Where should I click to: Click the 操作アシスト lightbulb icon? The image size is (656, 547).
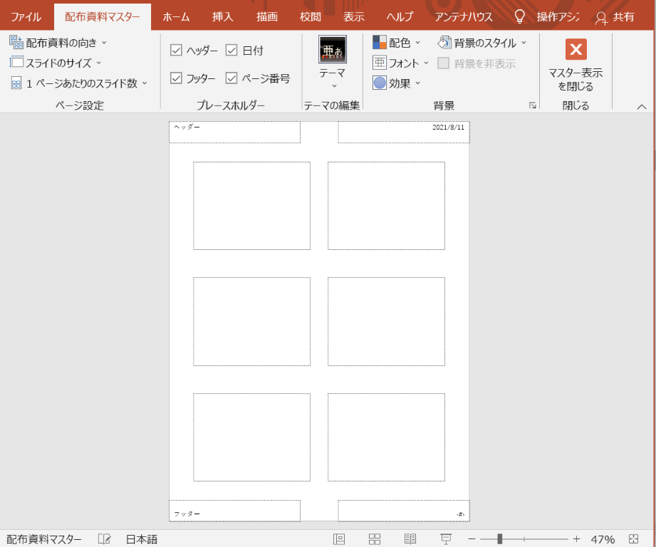(x=519, y=16)
